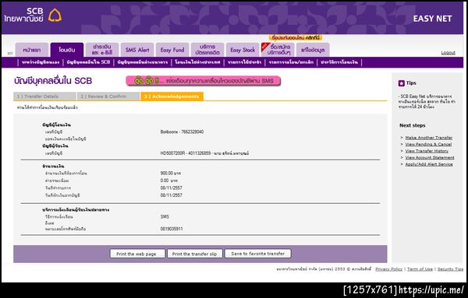Click the Next steps heading
The width and height of the screenshot is (468, 298).
point(412,125)
